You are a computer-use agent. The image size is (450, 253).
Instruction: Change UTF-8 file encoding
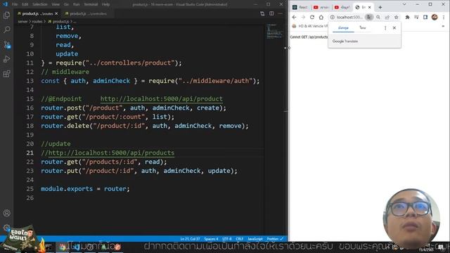tap(226, 239)
